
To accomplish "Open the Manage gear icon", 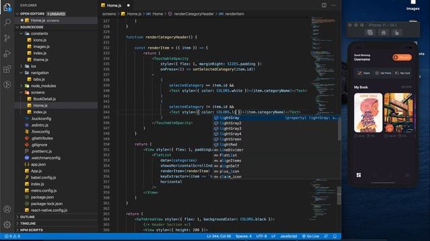I will coord(7,224).
